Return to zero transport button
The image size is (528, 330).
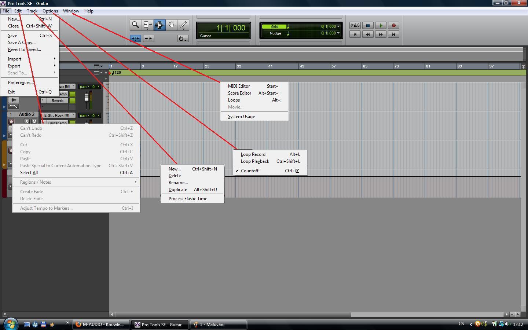(x=355, y=34)
